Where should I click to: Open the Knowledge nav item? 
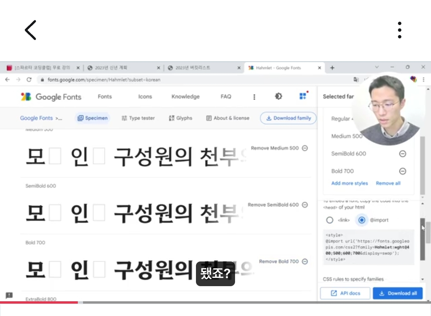click(186, 96)
